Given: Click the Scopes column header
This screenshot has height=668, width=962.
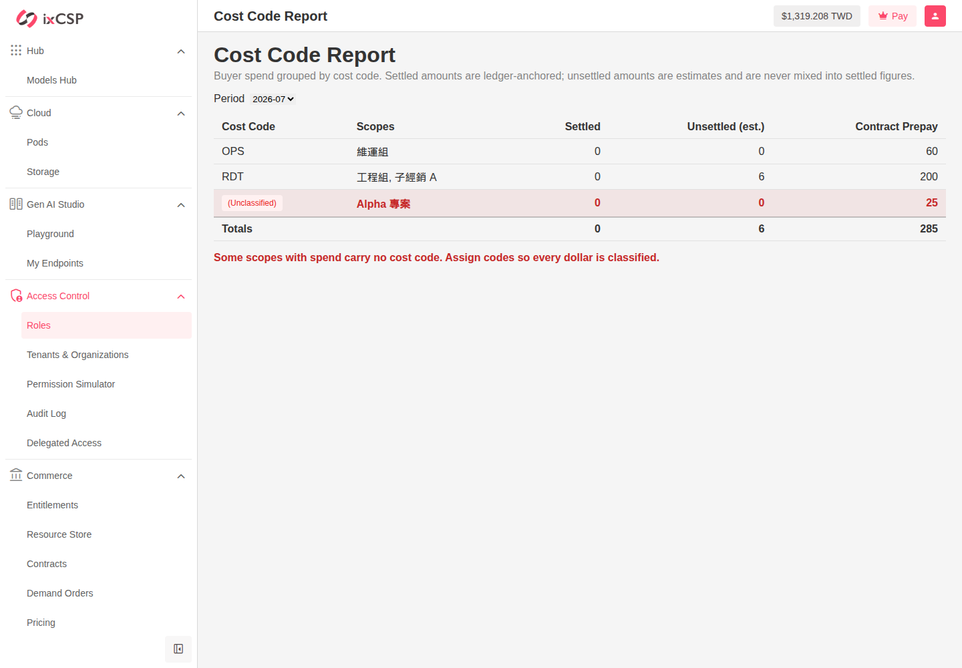Looking at the screenshot, I should point(375,126).
